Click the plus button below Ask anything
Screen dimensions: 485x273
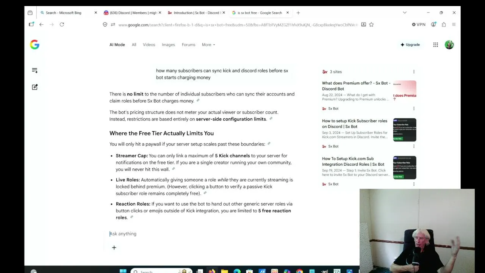pos(114,248)
